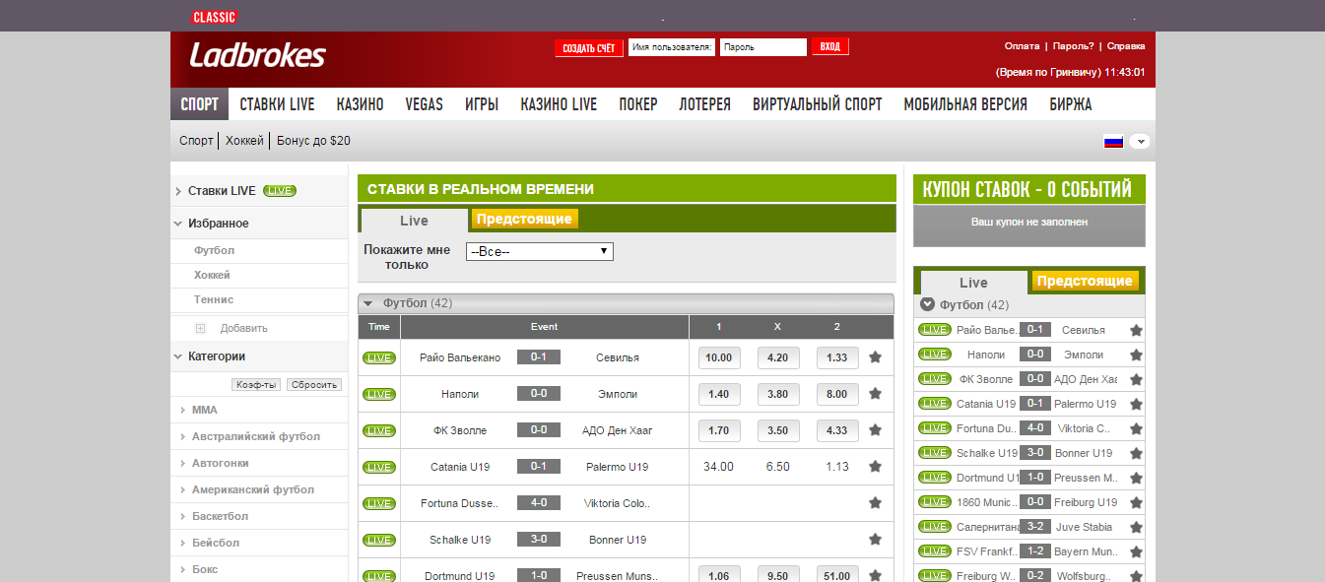Viewport: 1325px width, 582px height.
Task: Star Catania U19 match in right coupon list
Action: click(1136, 404)
